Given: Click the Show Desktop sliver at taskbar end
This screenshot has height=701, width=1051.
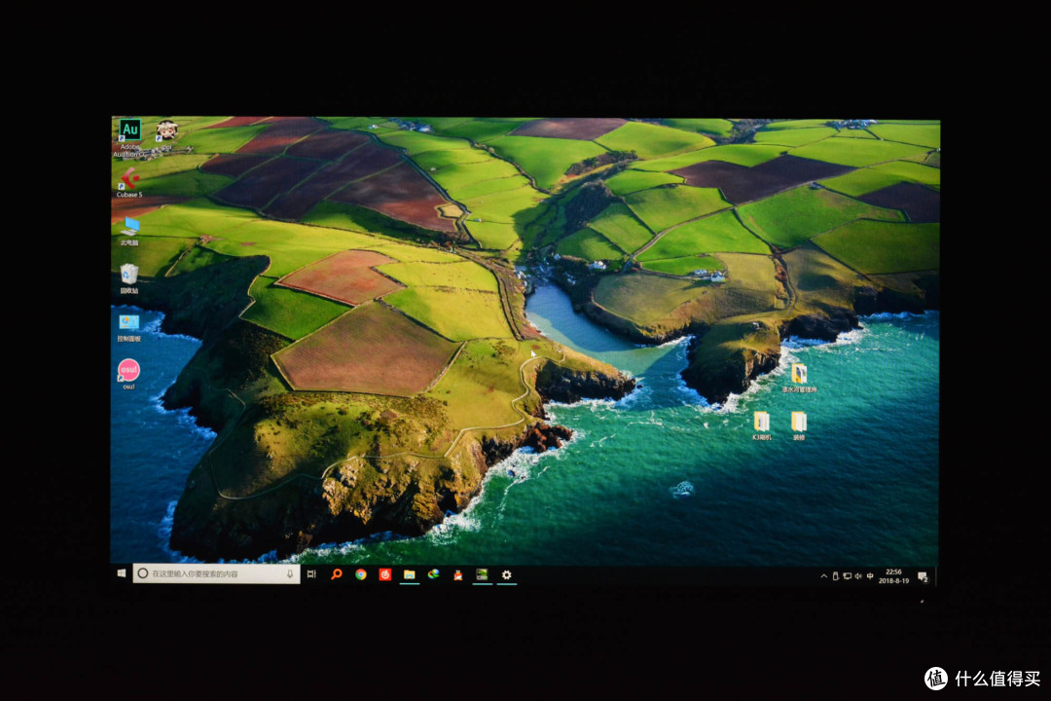Looking at the screenshot, I should click(936, 577).
